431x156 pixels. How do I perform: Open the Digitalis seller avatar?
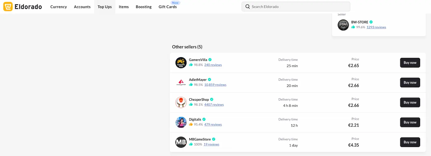tap(181, 122)
